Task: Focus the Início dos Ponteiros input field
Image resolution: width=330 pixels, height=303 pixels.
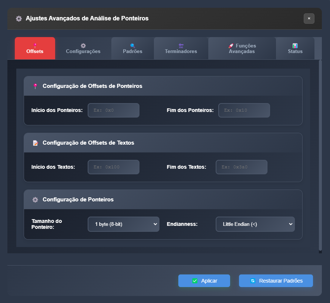Action: click(x=113, y=110)
